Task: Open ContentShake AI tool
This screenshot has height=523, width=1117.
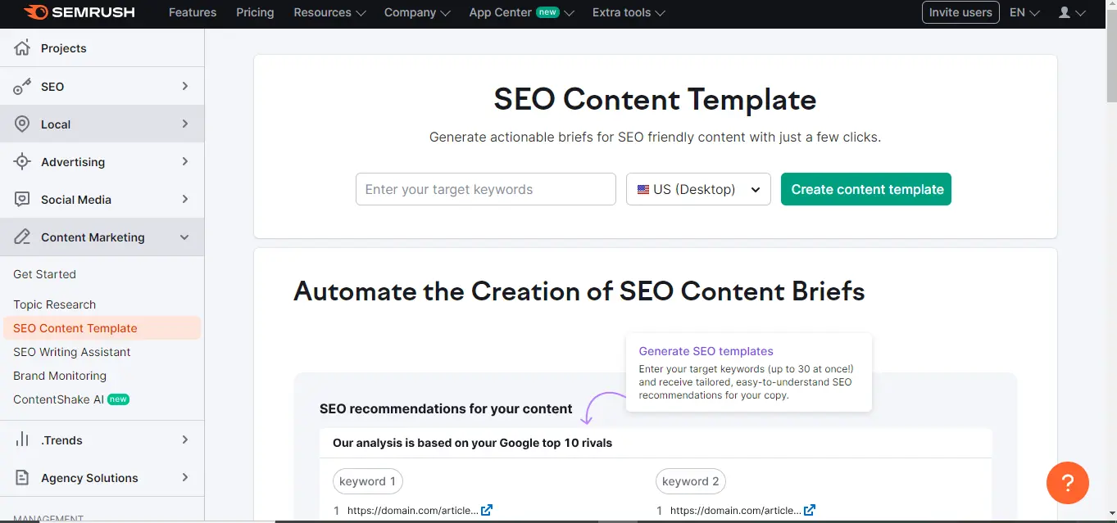Action: coord(58,399)
